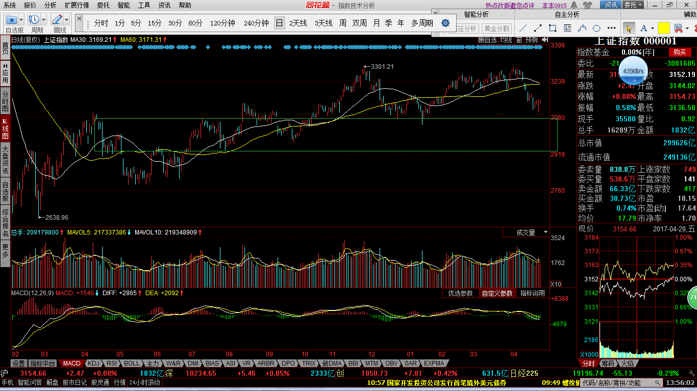The height and width of the screenshot is (391, 697).
Task: Pick the yellow drawing color swatch
Action: [663, 28]
